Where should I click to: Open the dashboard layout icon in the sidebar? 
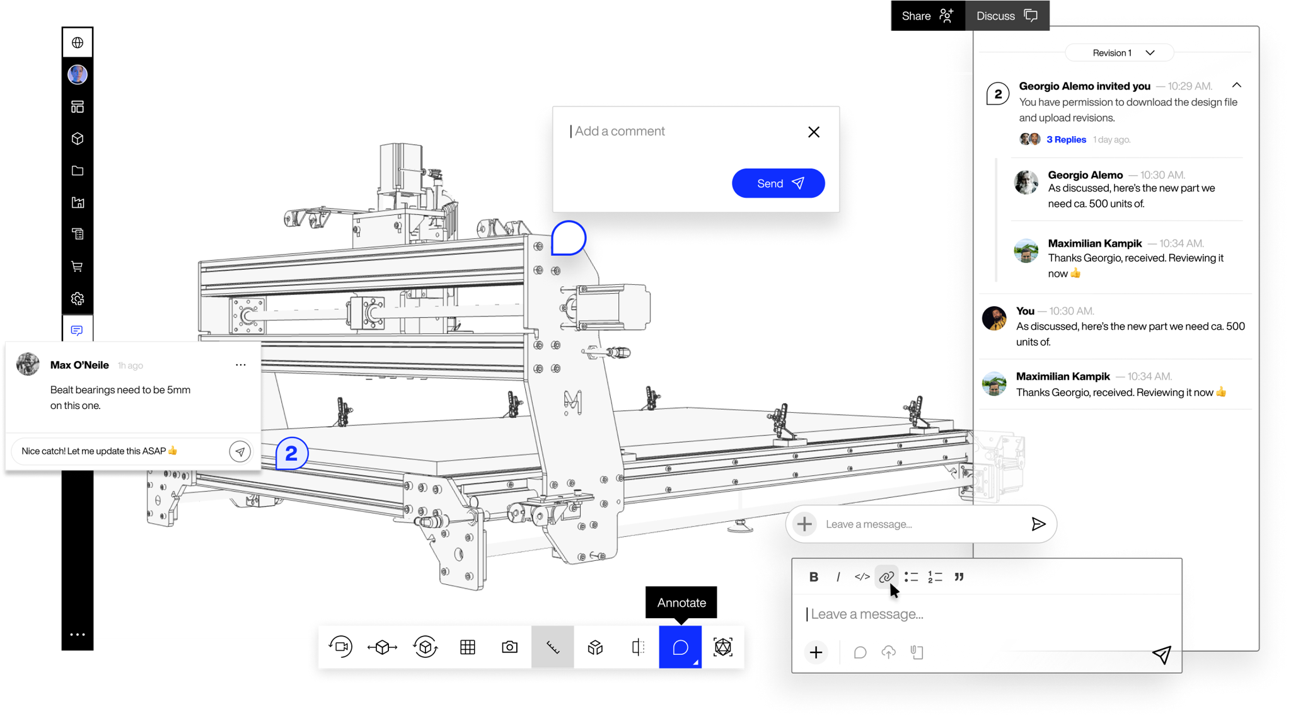(x=78, y=107)
